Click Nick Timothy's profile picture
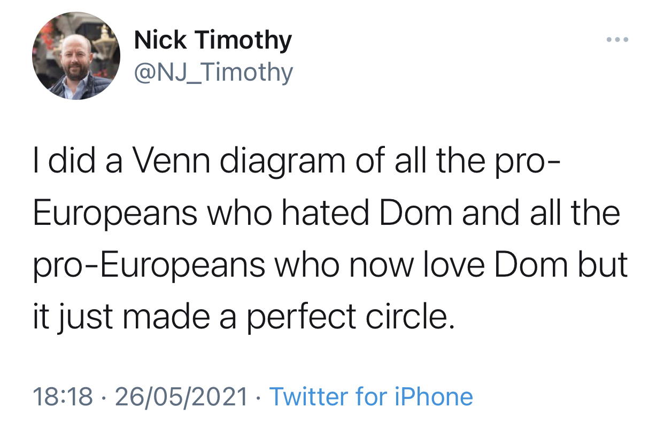664x431 pixels. (x=76, y=56)
